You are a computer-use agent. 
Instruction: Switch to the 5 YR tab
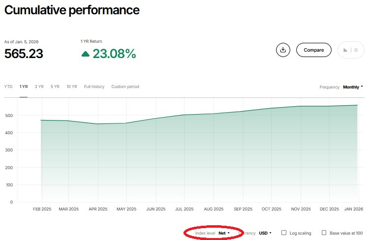tap(55, 87)
